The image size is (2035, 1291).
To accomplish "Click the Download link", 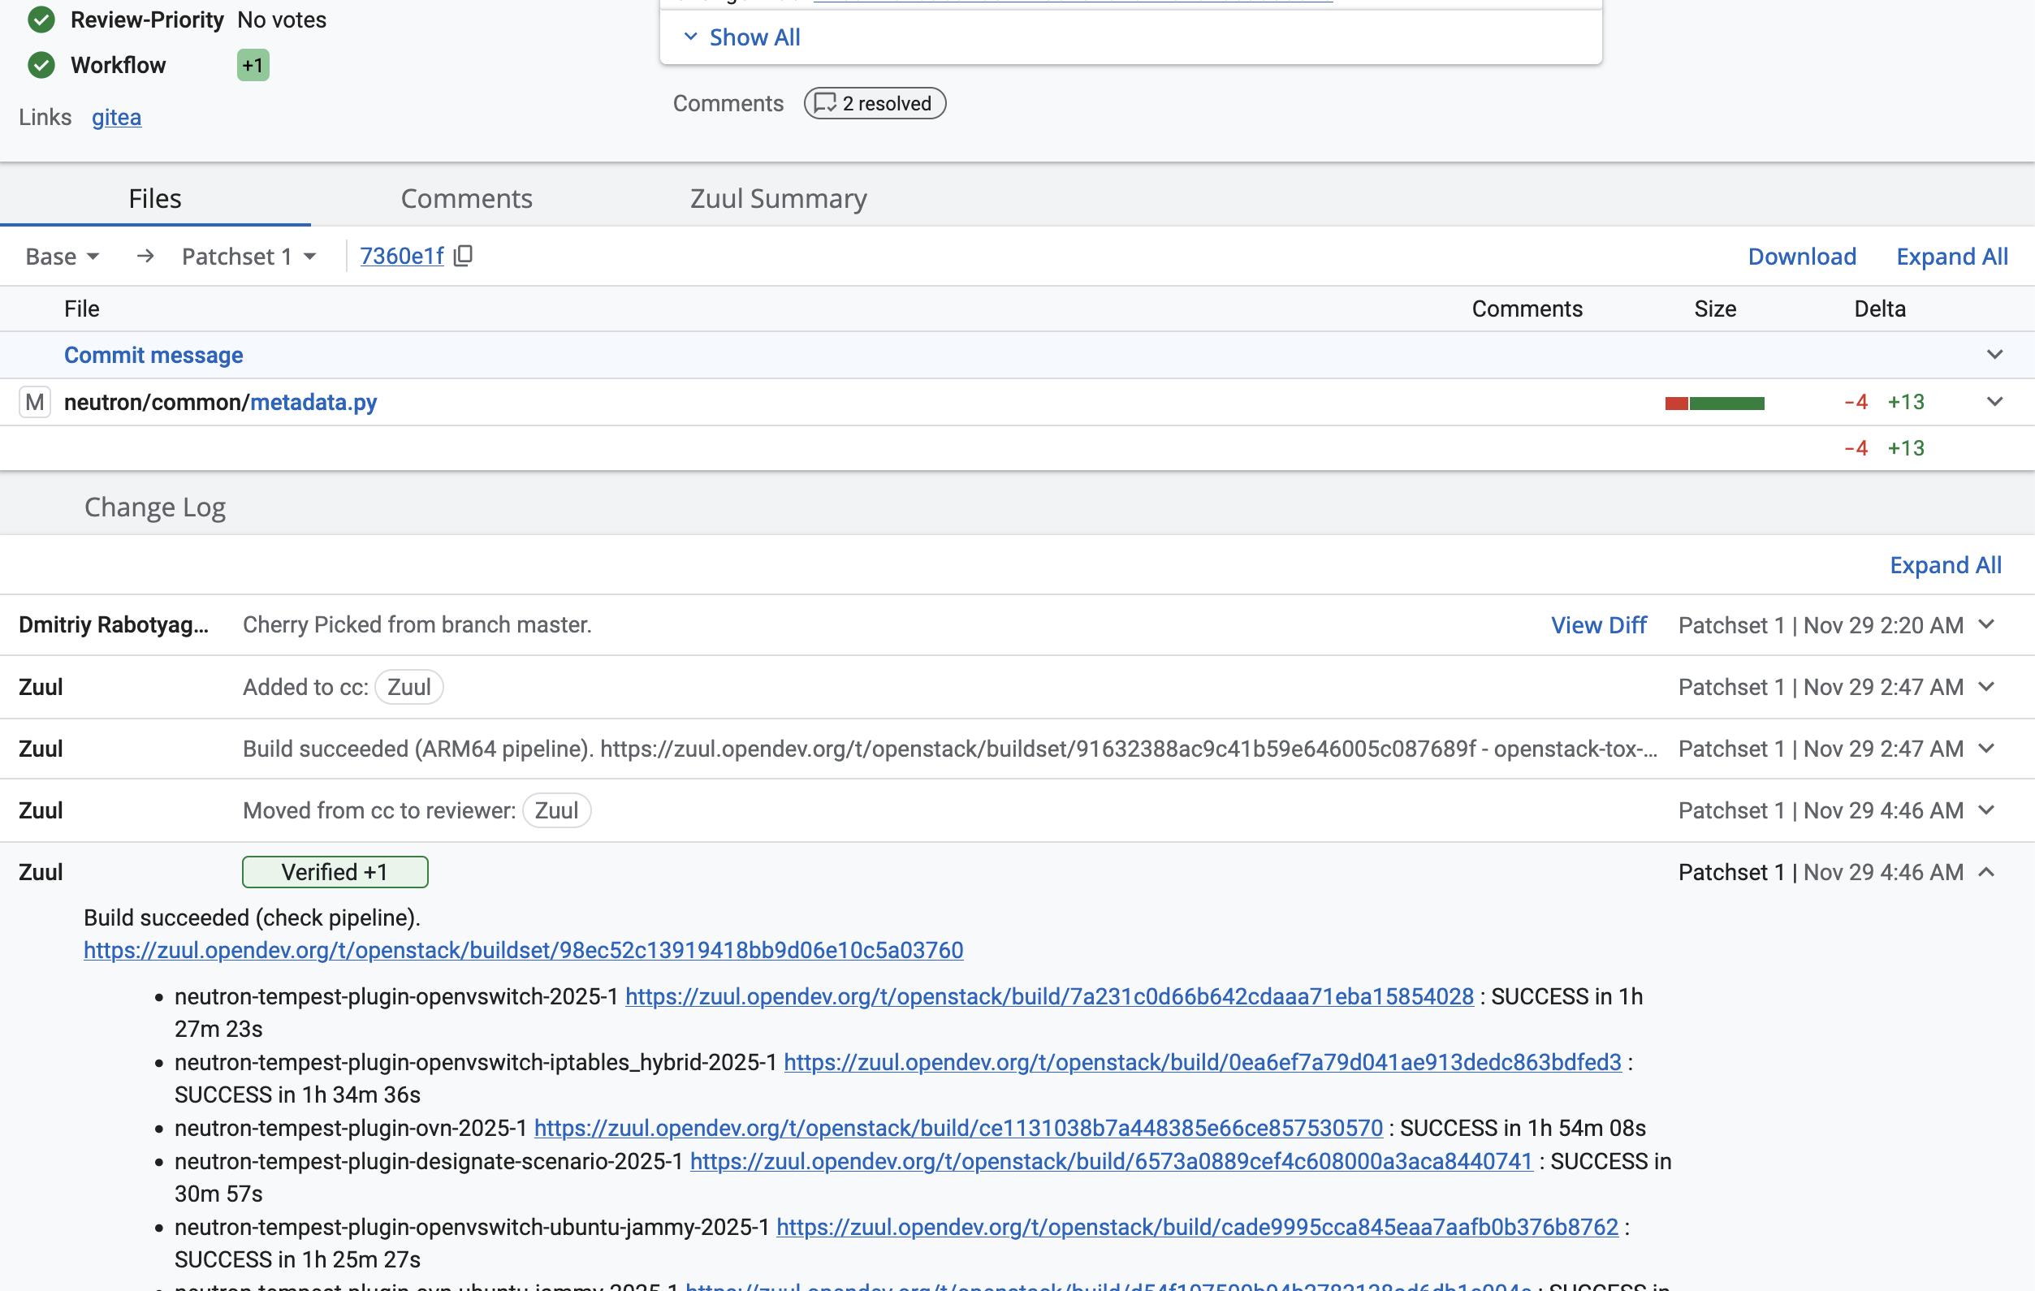I will point(1802,257).
